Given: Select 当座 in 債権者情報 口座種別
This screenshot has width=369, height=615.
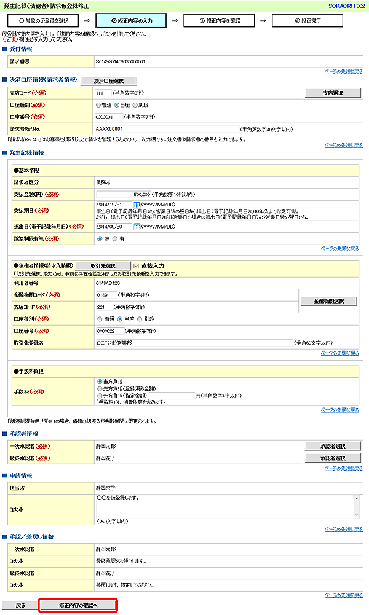Looking at the screenshot, I should (x=120, y=319).
